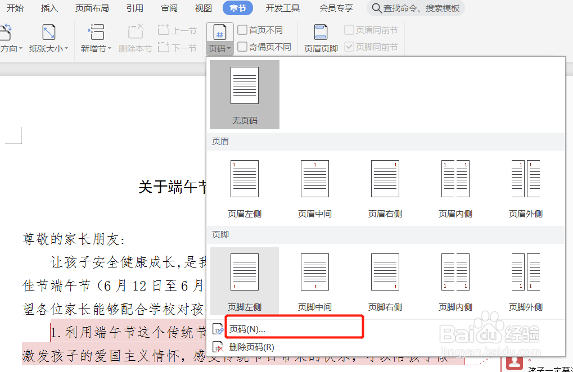The image size is (573, 372).
Task: Click the 查找命令 search box
Action: [416, 8]
